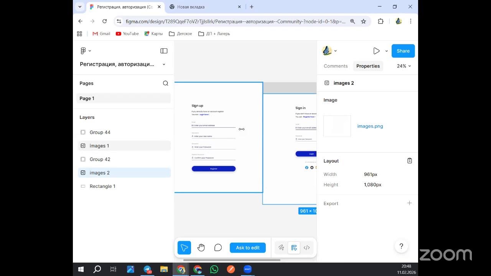
Task: Open Chrome tab search dropdown
Action: point(80,7)
